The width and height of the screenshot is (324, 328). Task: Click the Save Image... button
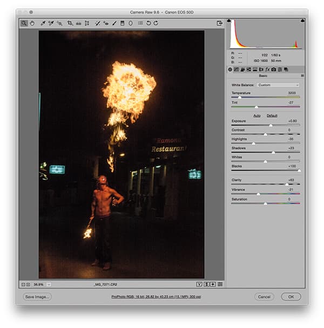(x=37, y=297)
